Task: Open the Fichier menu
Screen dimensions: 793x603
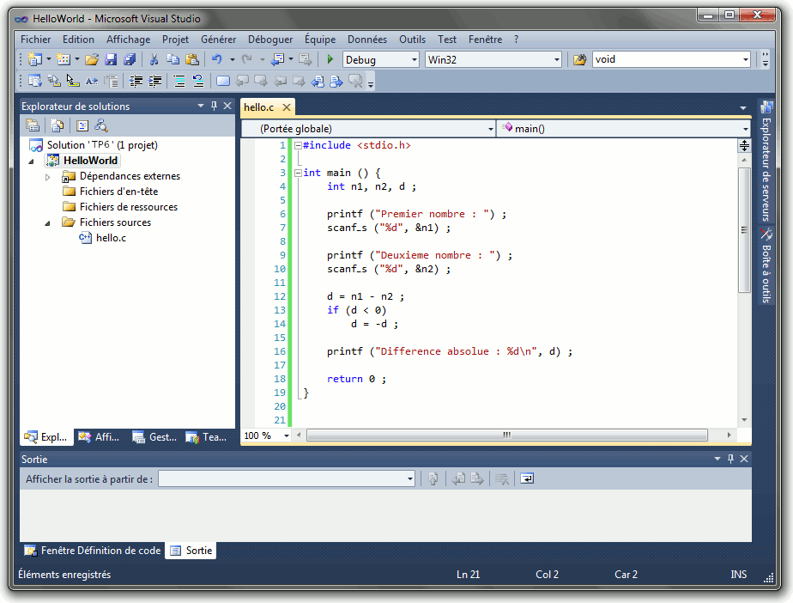Action: (35, 40)
